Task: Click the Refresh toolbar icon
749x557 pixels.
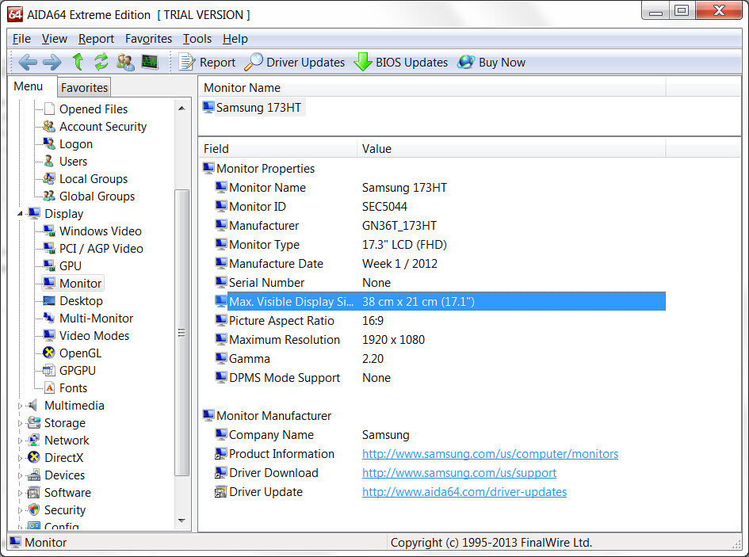Action: click(101, 62)
